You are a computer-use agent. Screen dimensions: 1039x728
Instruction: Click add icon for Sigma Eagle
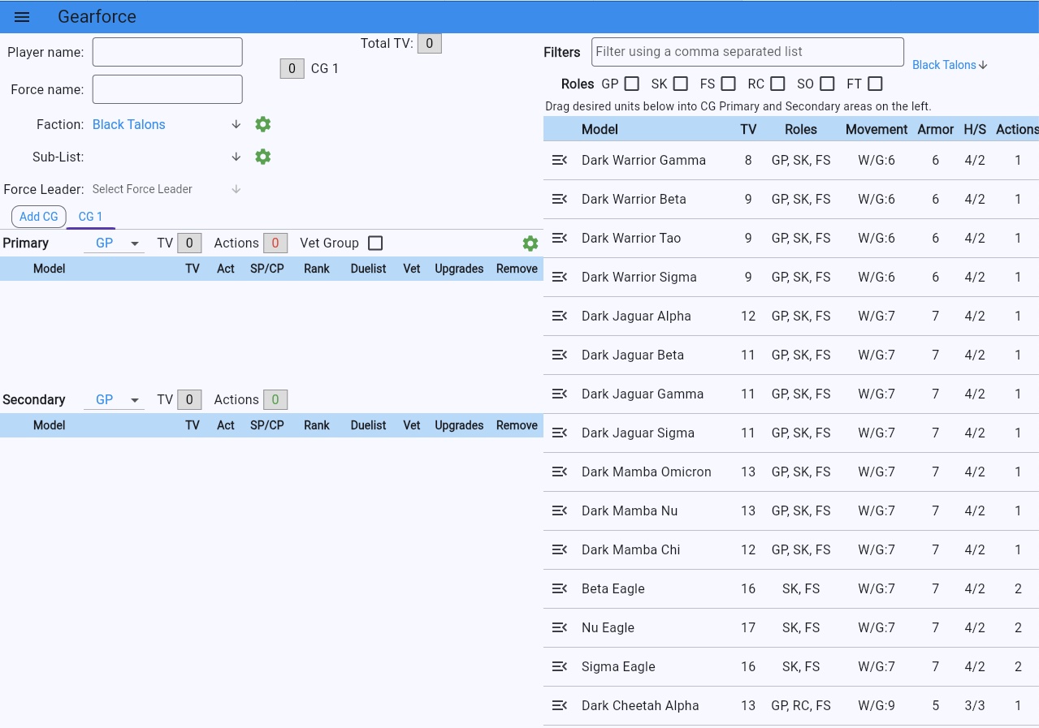pos(560,666)
